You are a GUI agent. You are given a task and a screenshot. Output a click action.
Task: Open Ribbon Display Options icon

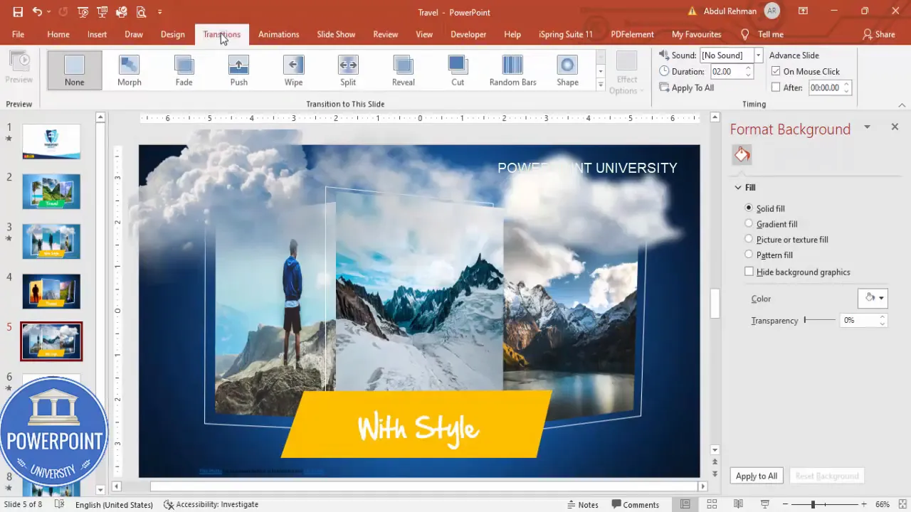pyautogui.click(x=803, y=11)
